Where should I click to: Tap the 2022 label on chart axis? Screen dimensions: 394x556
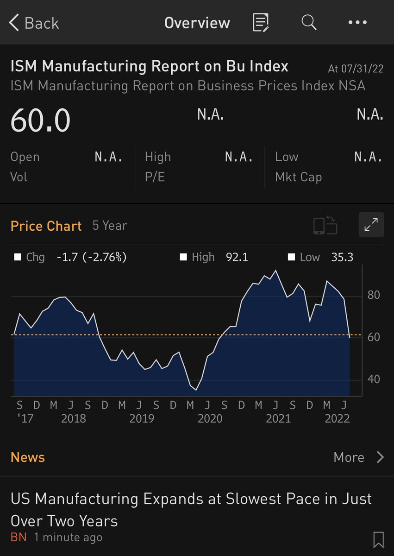[337, 418]
